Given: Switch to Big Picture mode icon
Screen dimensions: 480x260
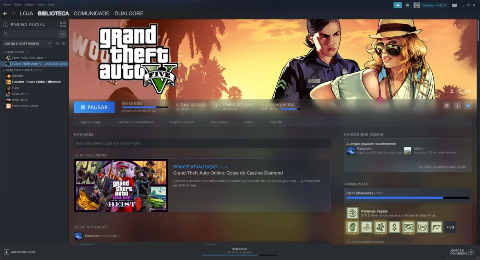Looking at the screenshot, I should [x=454, y=5].
